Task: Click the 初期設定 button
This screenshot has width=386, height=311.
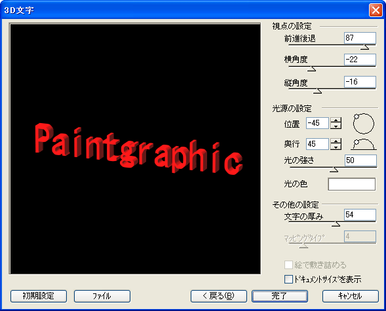Action: pos(39,296)
